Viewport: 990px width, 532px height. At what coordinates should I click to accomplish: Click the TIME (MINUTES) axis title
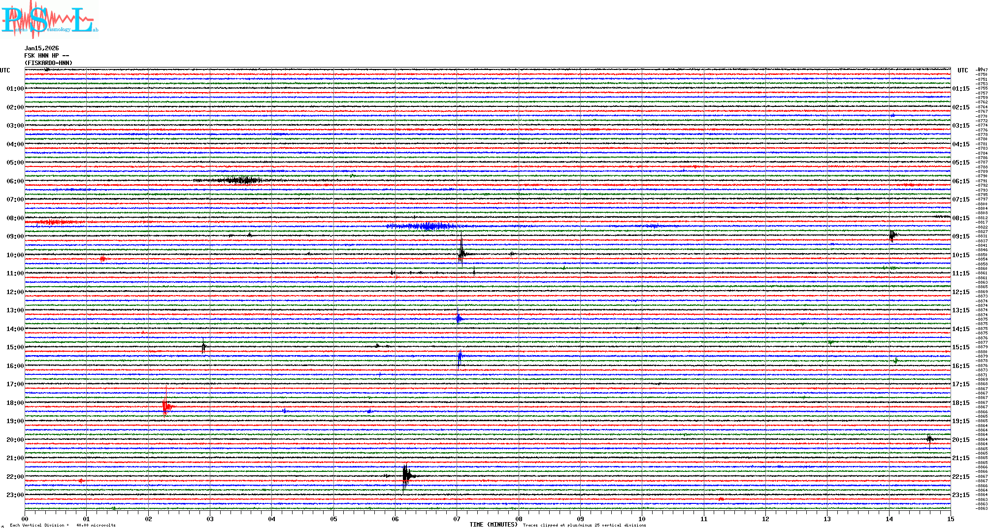pos(493,525)
